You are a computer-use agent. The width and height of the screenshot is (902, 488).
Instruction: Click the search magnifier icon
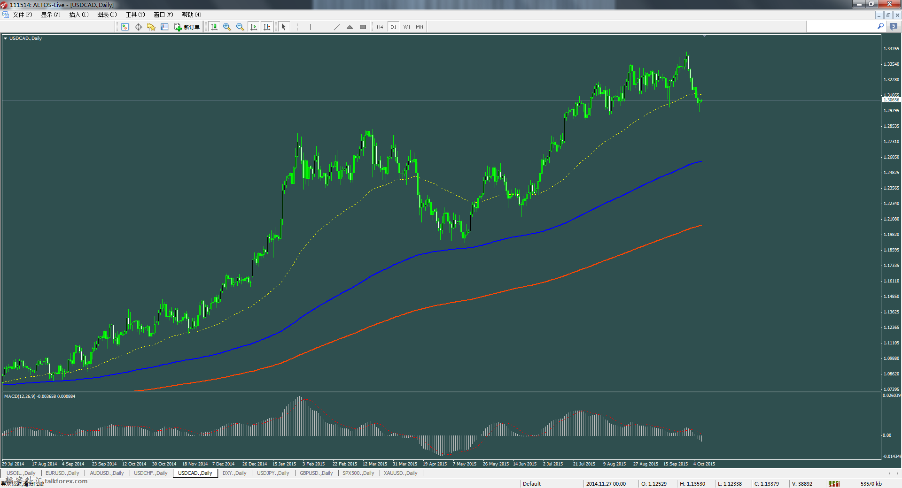click(880, 26)
